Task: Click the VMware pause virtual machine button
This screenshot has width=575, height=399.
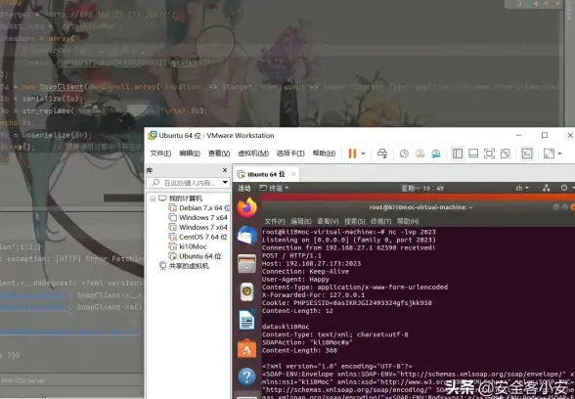Action: pos(352,154)
